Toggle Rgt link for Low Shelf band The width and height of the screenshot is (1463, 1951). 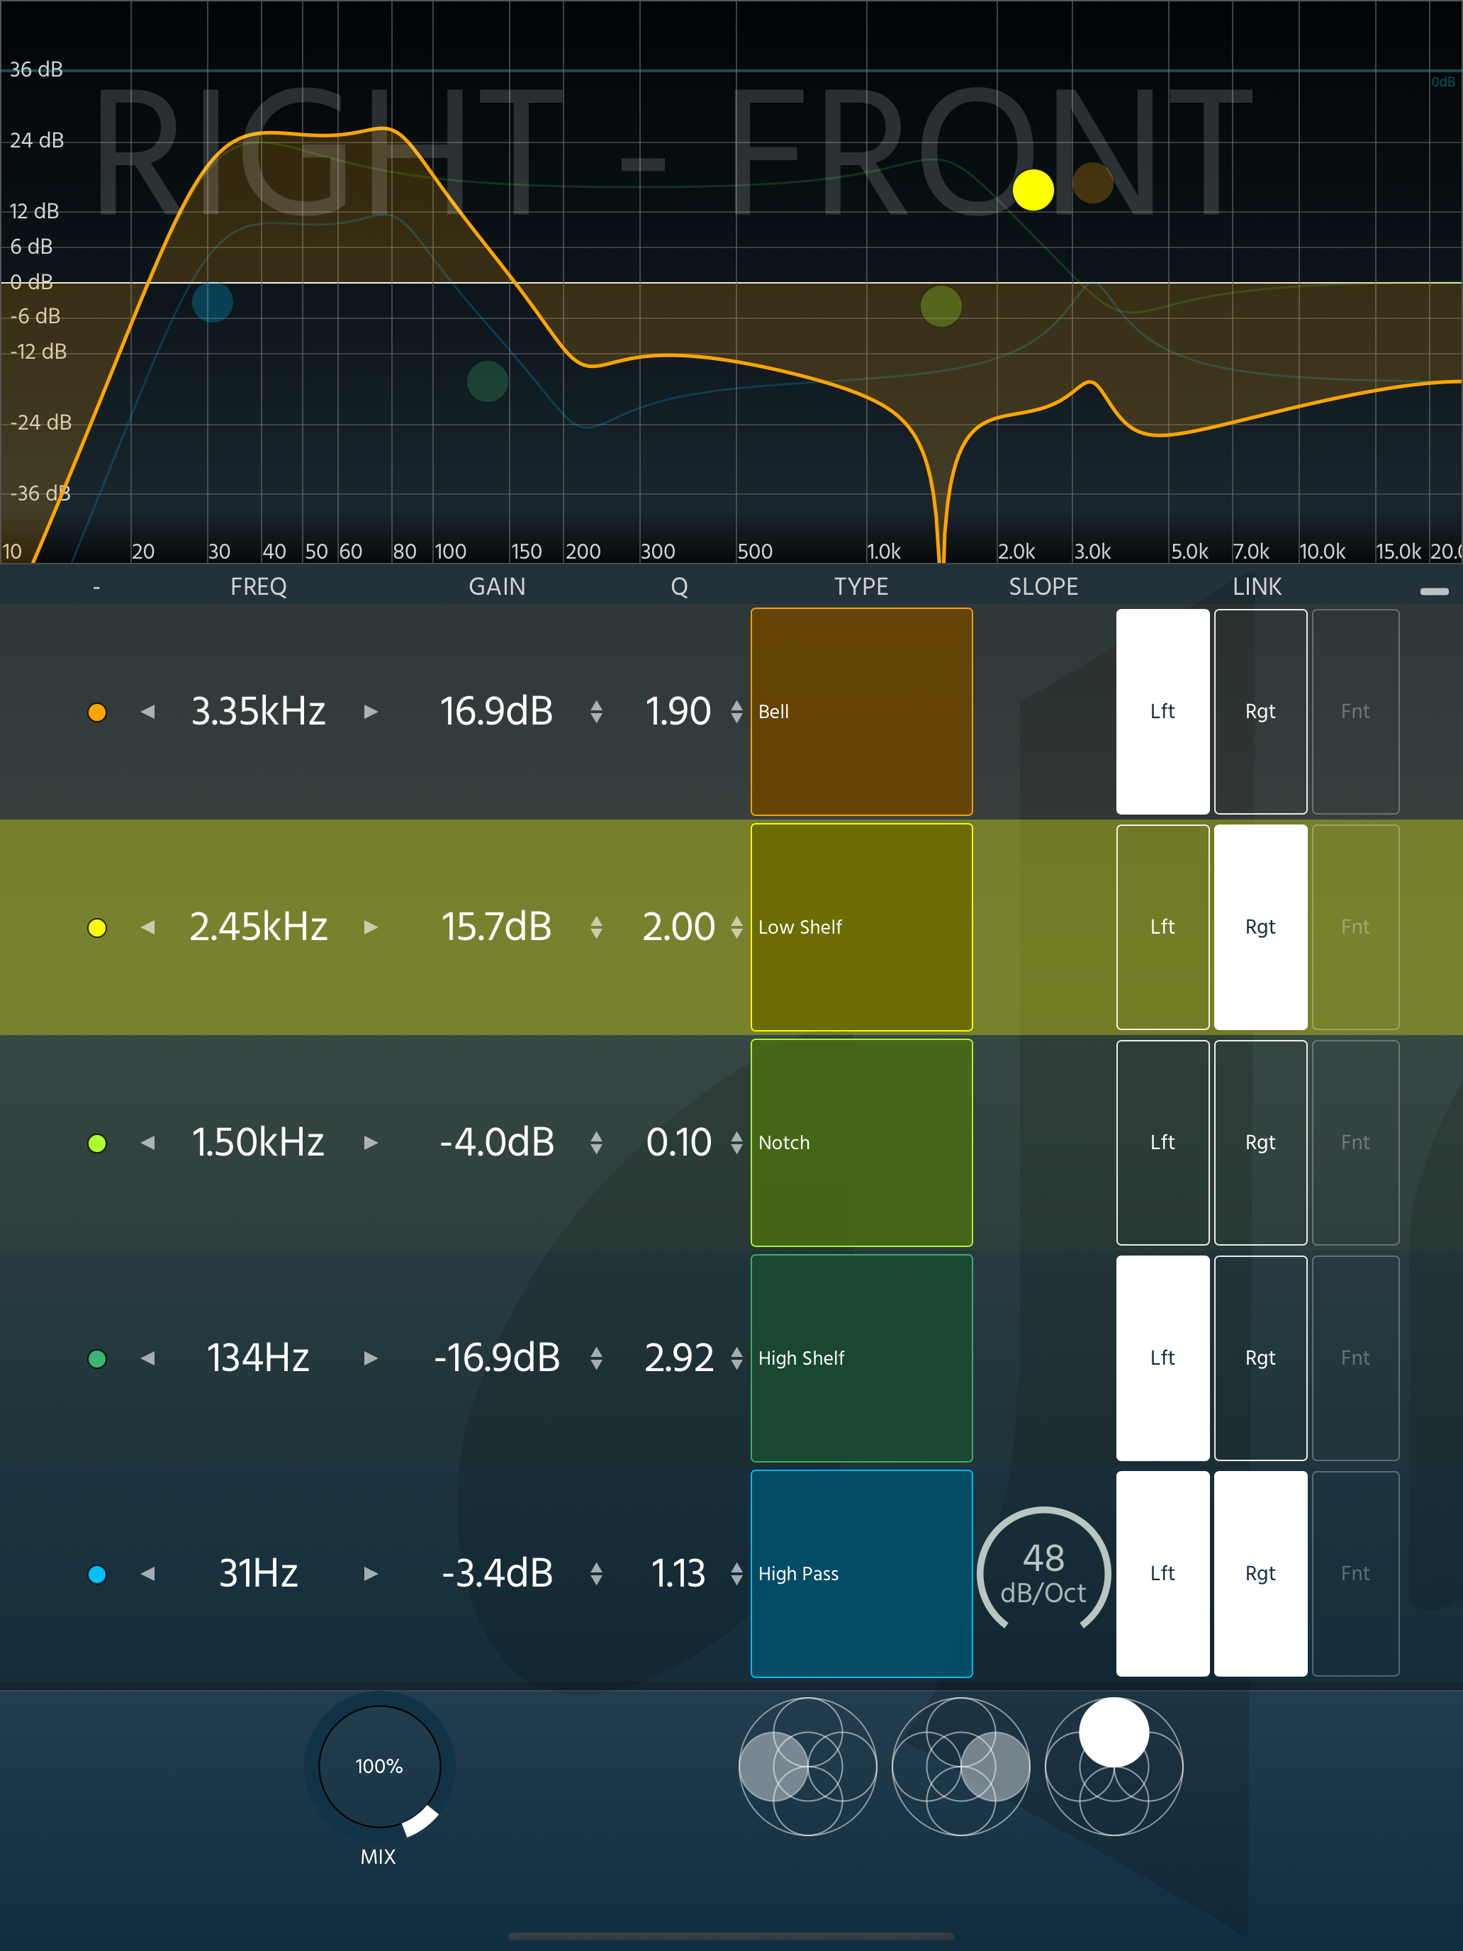[x=1260, y=927]
